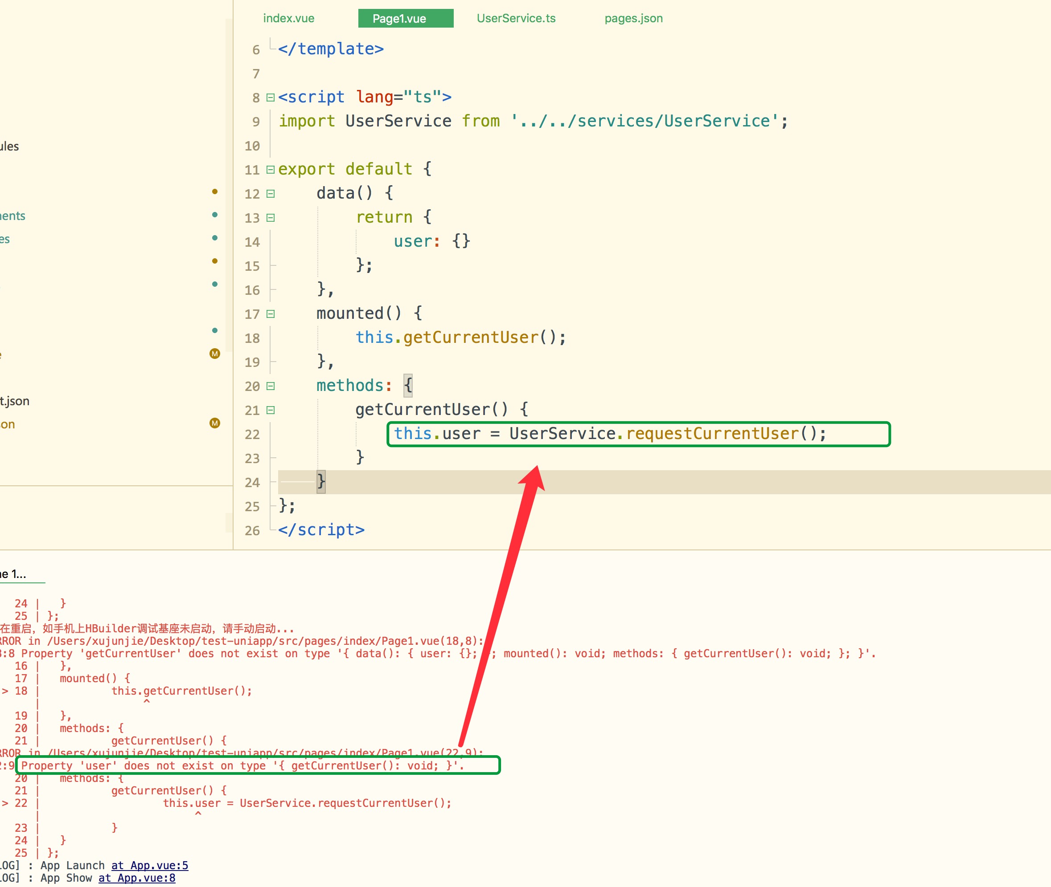Collapse the mounted() fold at line 17

(270, 314)
